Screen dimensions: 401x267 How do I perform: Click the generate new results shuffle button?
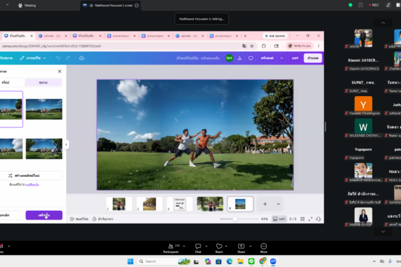[x=31, y=176]
